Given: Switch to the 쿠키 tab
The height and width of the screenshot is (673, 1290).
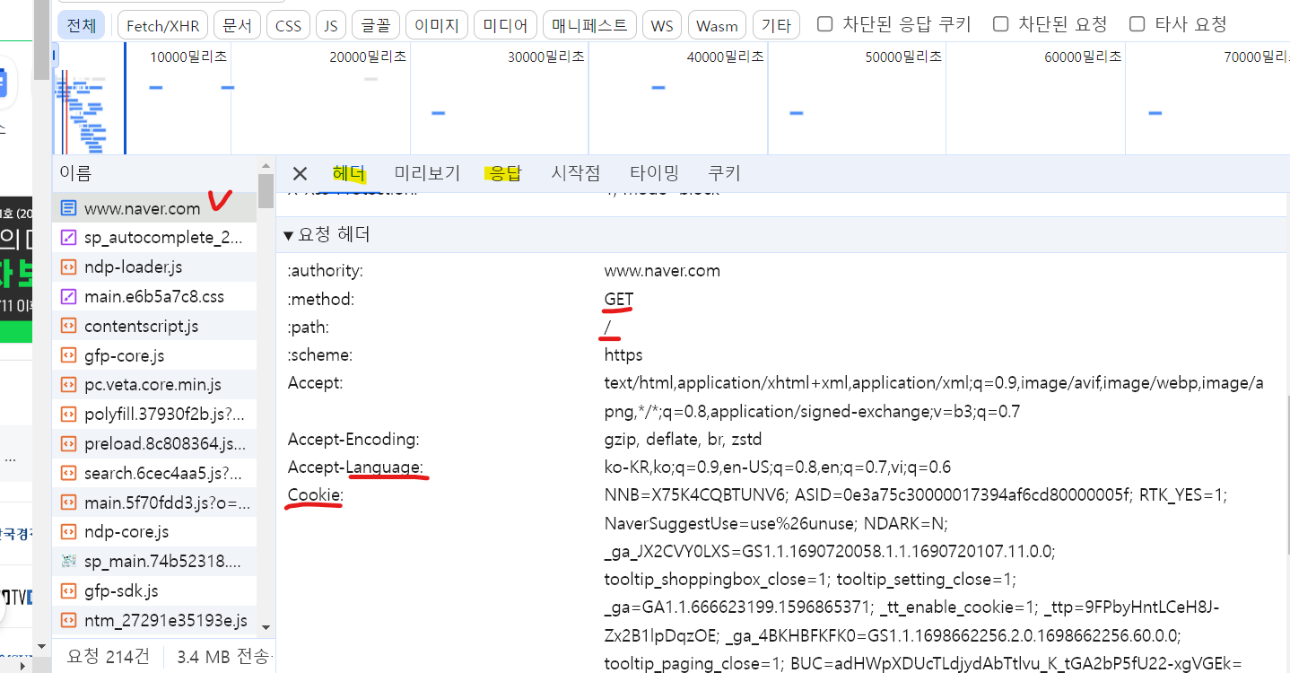Looking at the screenshot, I should (724, 173).
